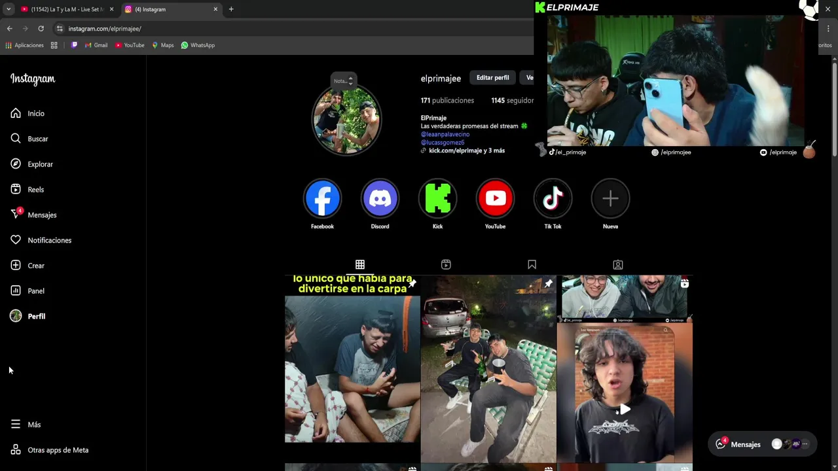View the 171 publicaciones count
838x471 pixels.
coord(447,101)
